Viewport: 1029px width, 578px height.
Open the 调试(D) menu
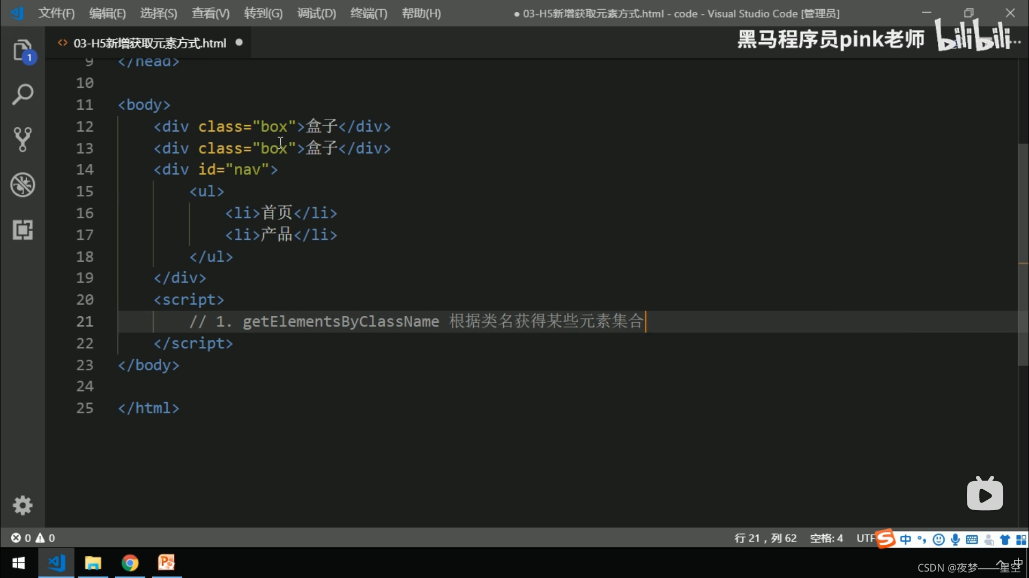point(317,13)
